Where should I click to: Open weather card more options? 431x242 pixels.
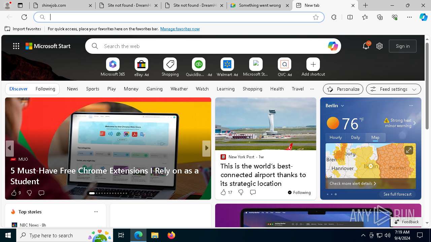[411, 106]
